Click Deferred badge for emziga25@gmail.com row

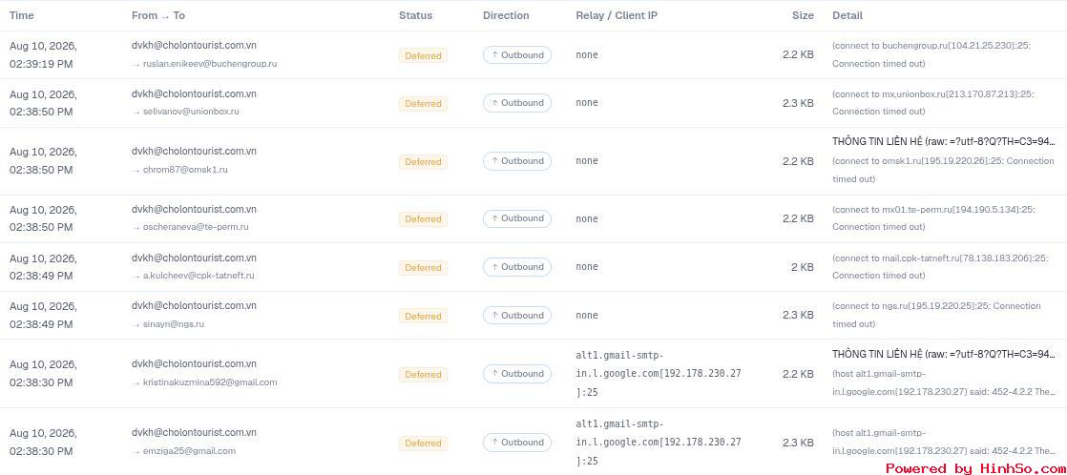pyautogui.click(x=423, y=443)
